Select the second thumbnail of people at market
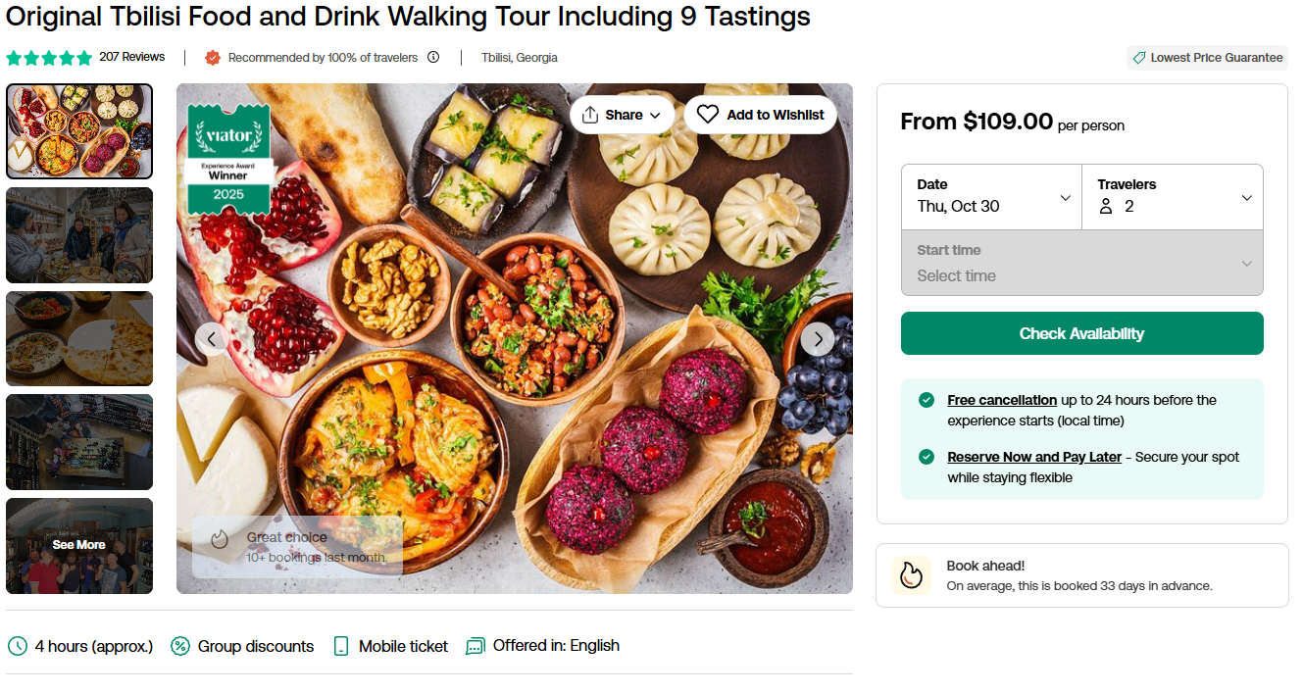 pos(79,235)
